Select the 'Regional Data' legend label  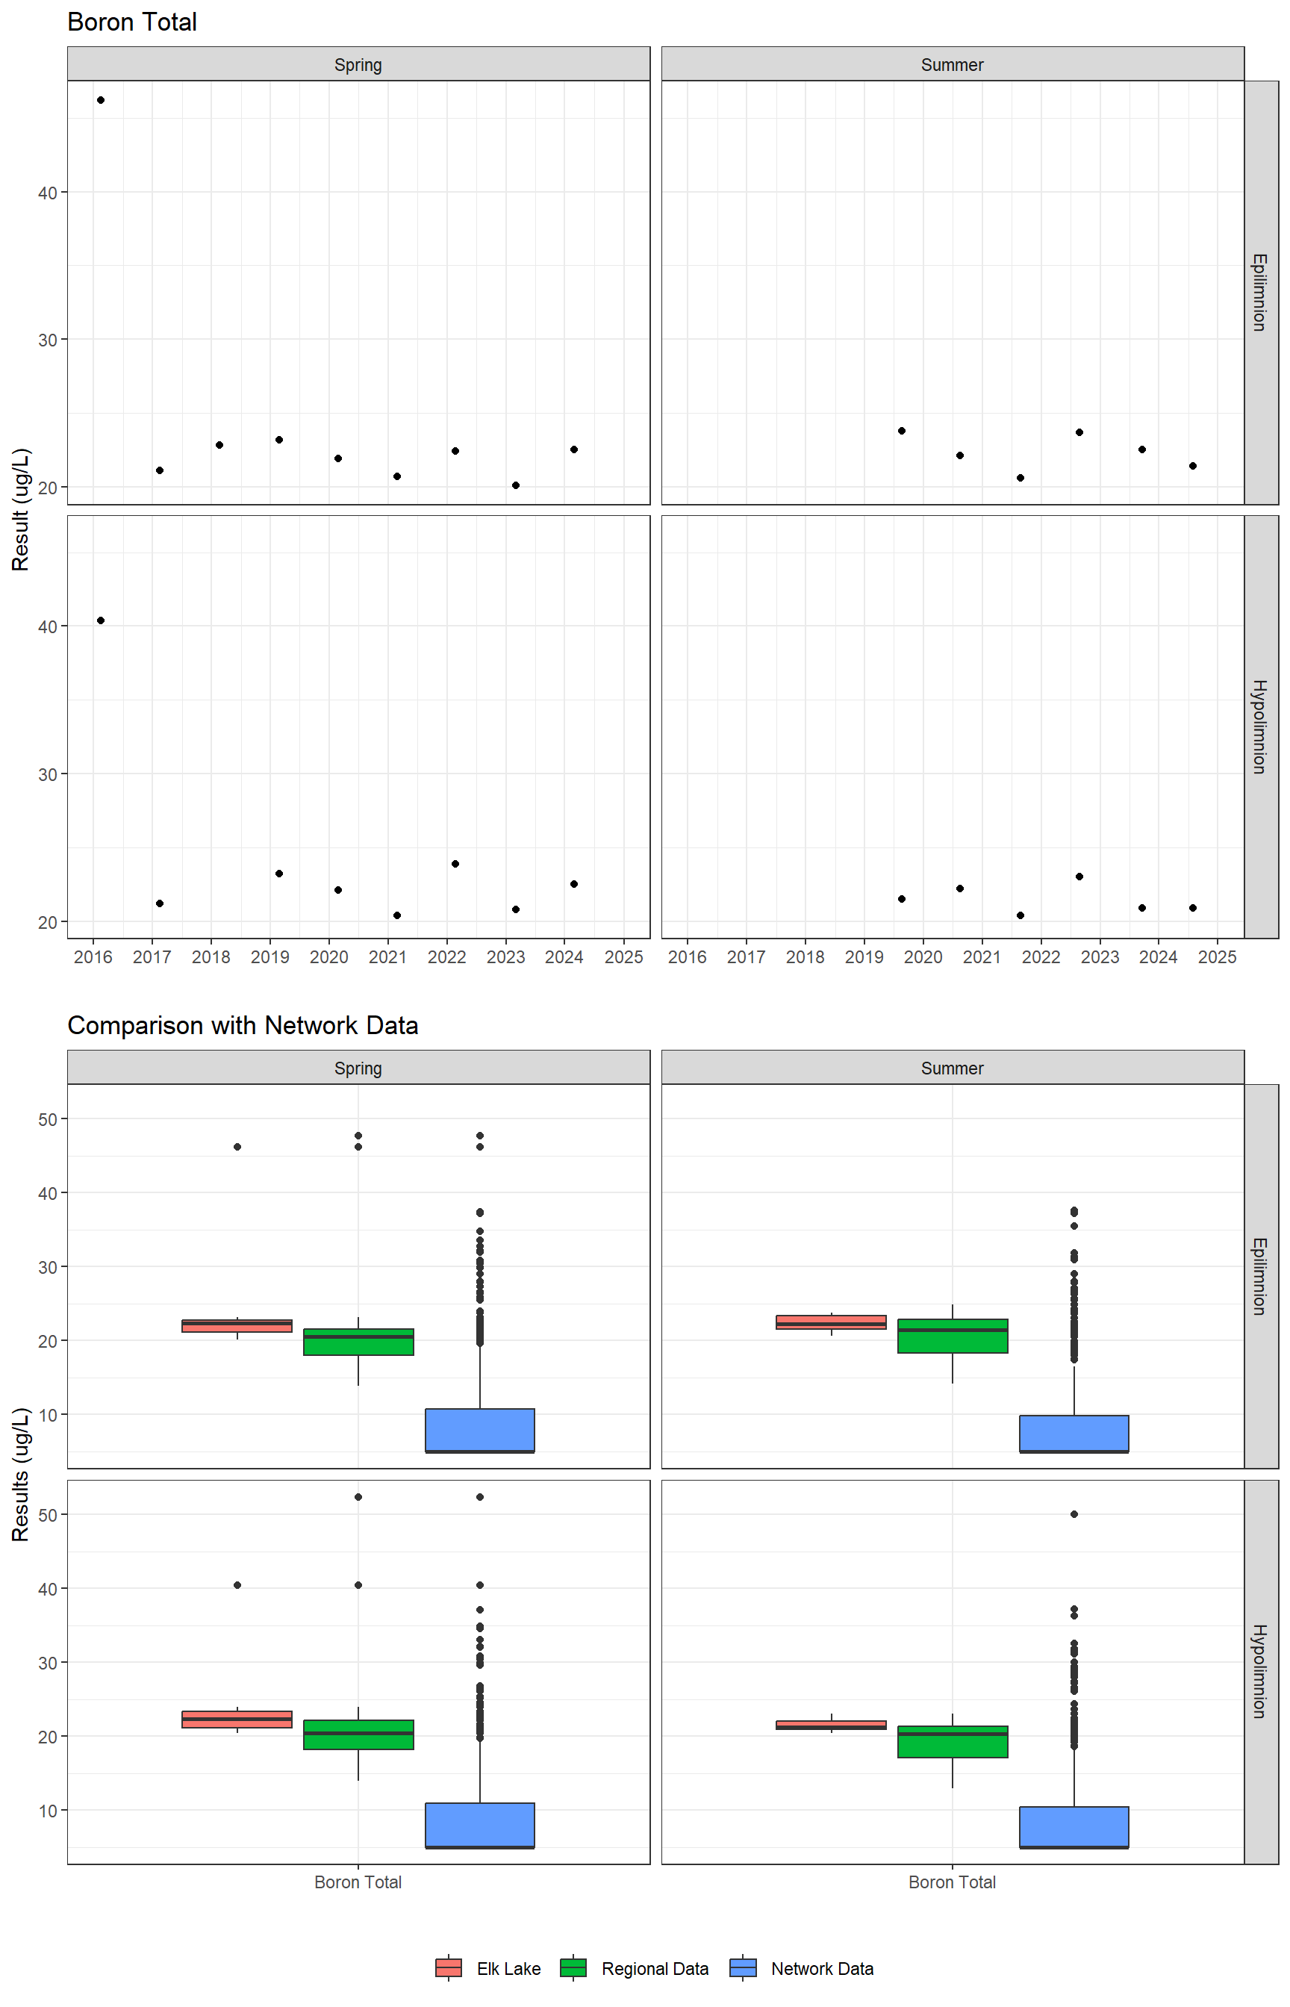point(655,1968)
